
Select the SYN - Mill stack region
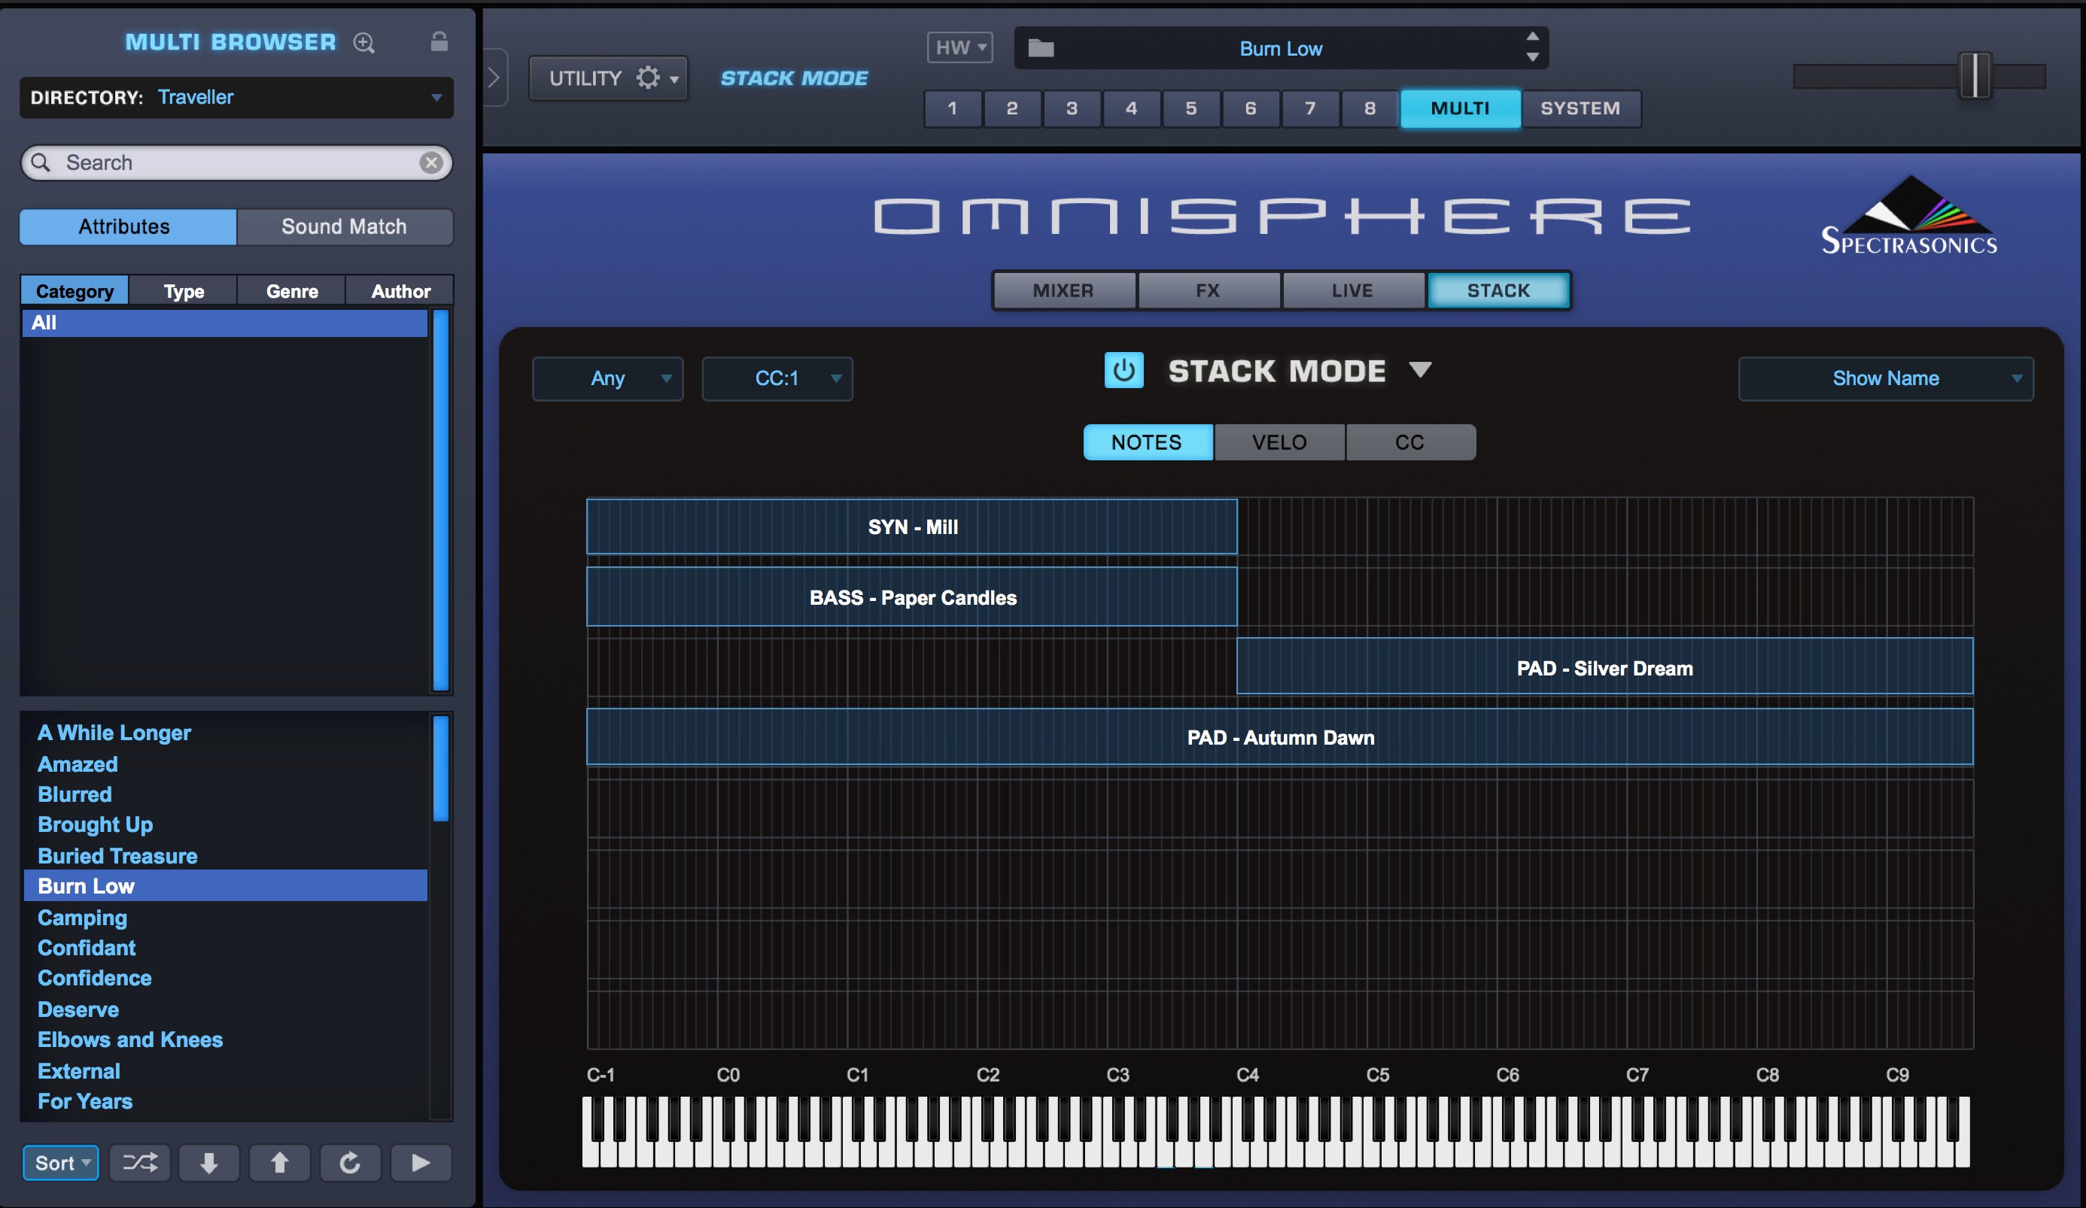click(x=912, y=527)
